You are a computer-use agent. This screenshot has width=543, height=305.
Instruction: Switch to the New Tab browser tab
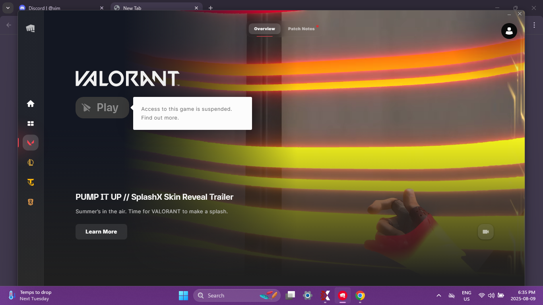(156, 8)
